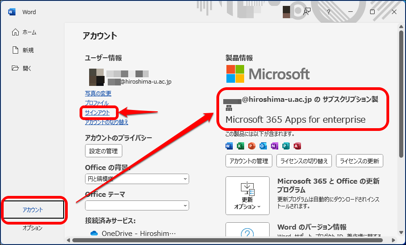This screenshot has height=245, width=406.
Task: Click the scroll down arrow
Action: pos(401,233)
